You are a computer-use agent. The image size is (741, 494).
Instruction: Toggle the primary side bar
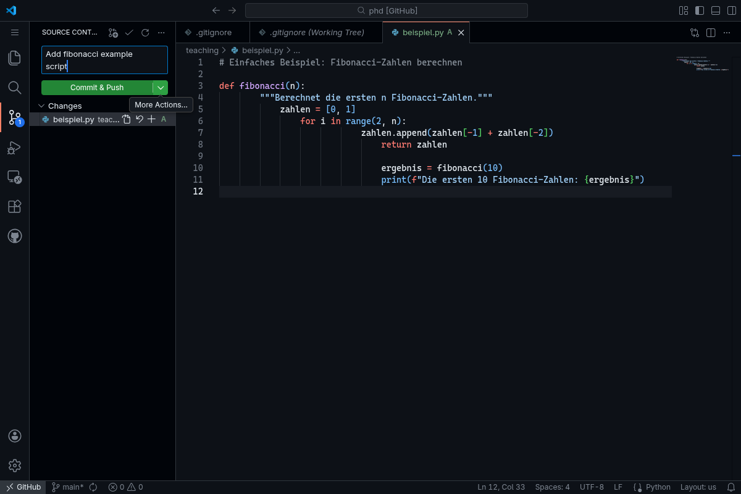tap(700, 10)
